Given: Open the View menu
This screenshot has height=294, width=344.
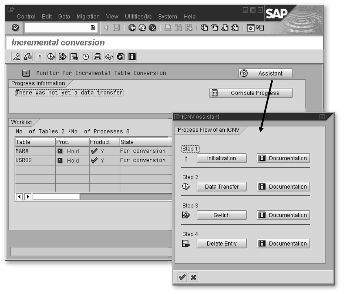Looking at the screenshot, I should (x=112, y=16).
